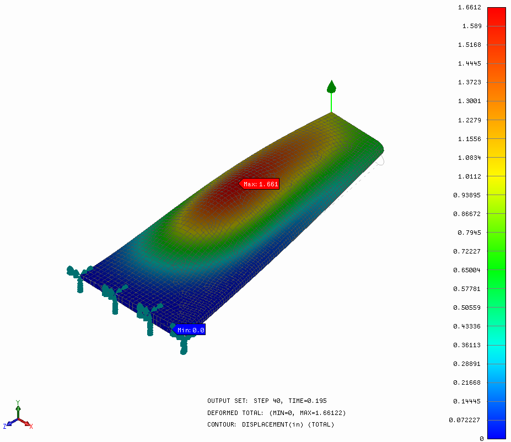Click the DEFORMED TOTAL min/max text line
Image resolution: width=511 pixels, height=442 pixels.
click(x=276, y=413)
